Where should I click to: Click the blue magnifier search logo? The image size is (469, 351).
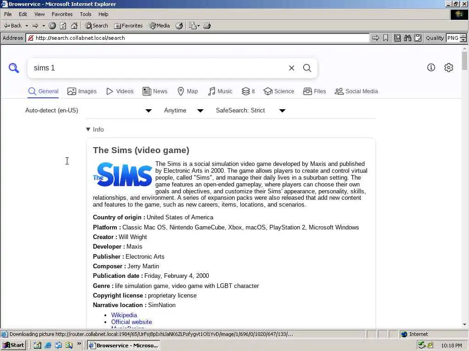(x=14, y=68)
